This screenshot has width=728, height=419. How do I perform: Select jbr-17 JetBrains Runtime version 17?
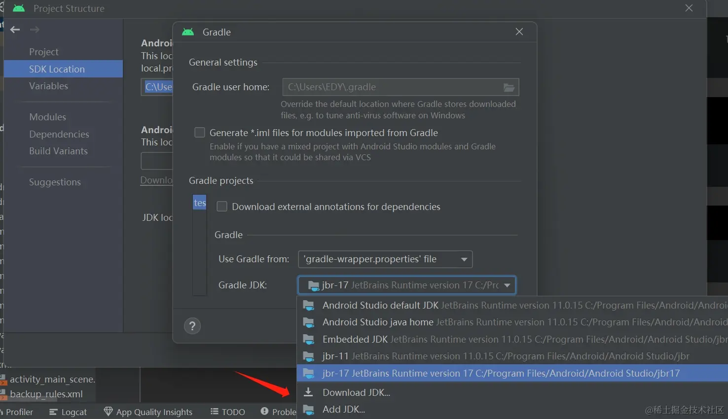512,373
